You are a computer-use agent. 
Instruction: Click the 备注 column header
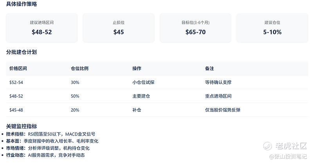pos(209,68)
